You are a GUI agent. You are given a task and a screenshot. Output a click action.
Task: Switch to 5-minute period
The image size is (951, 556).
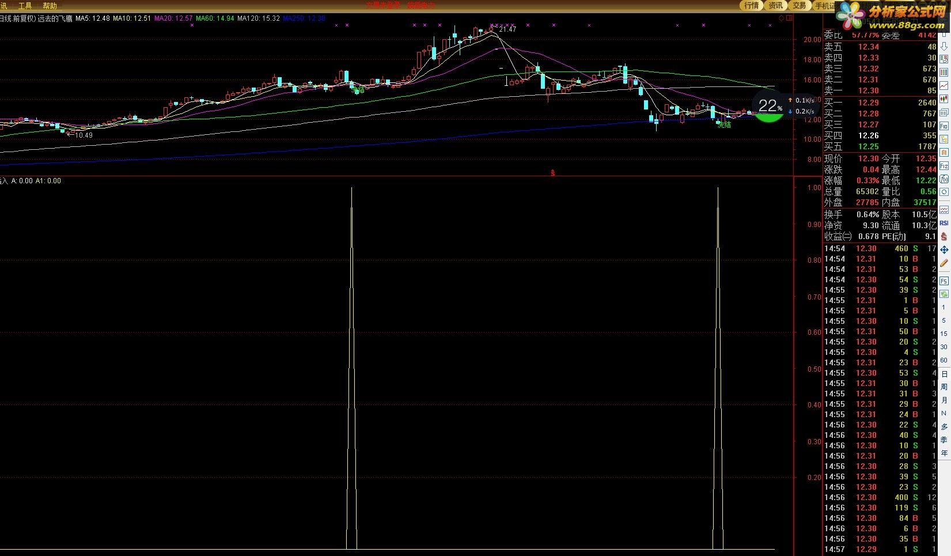pos(944,320)
